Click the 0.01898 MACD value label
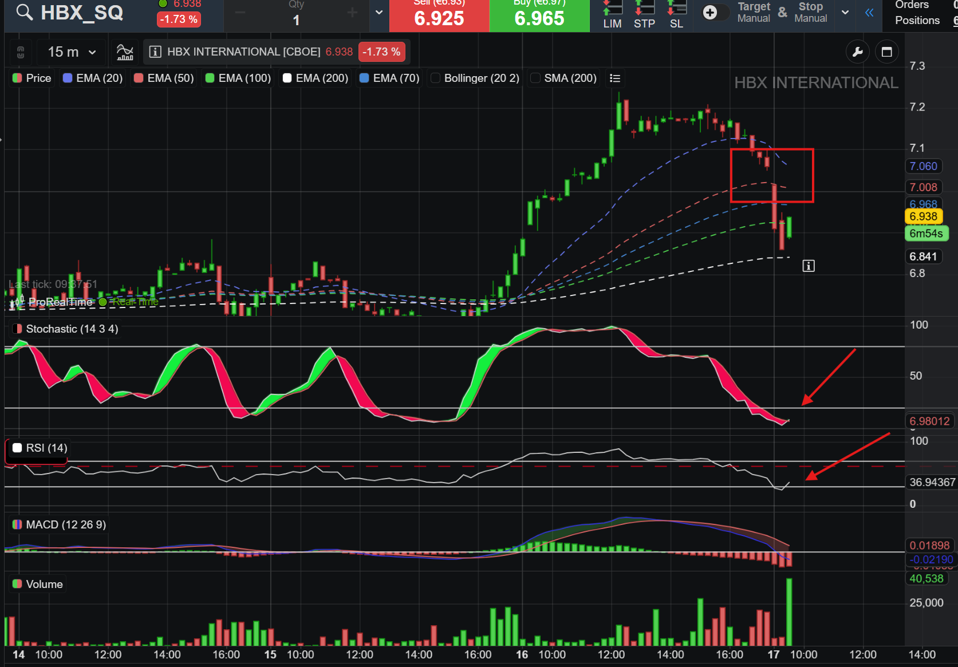The height and width of the screenshot is (667, 958). point(929,546)
